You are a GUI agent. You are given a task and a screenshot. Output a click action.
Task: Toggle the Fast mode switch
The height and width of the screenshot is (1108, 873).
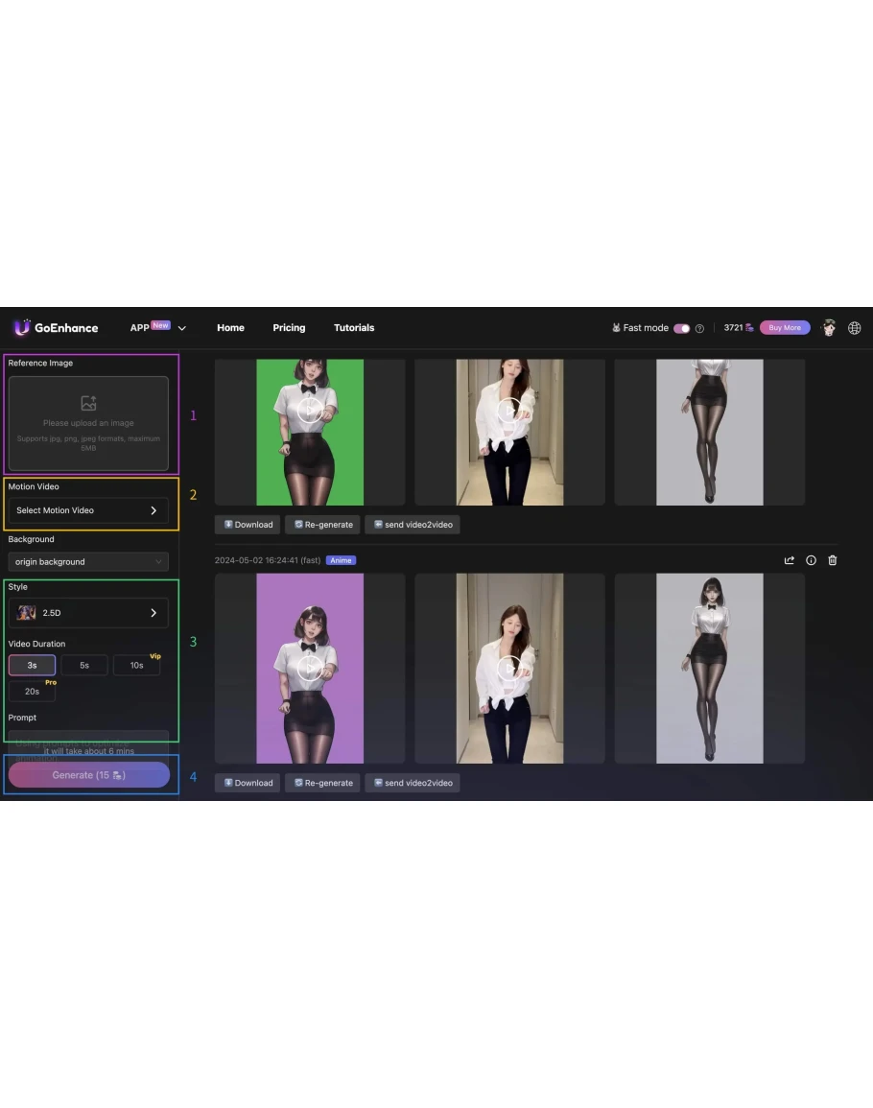[x=681, y=328]
